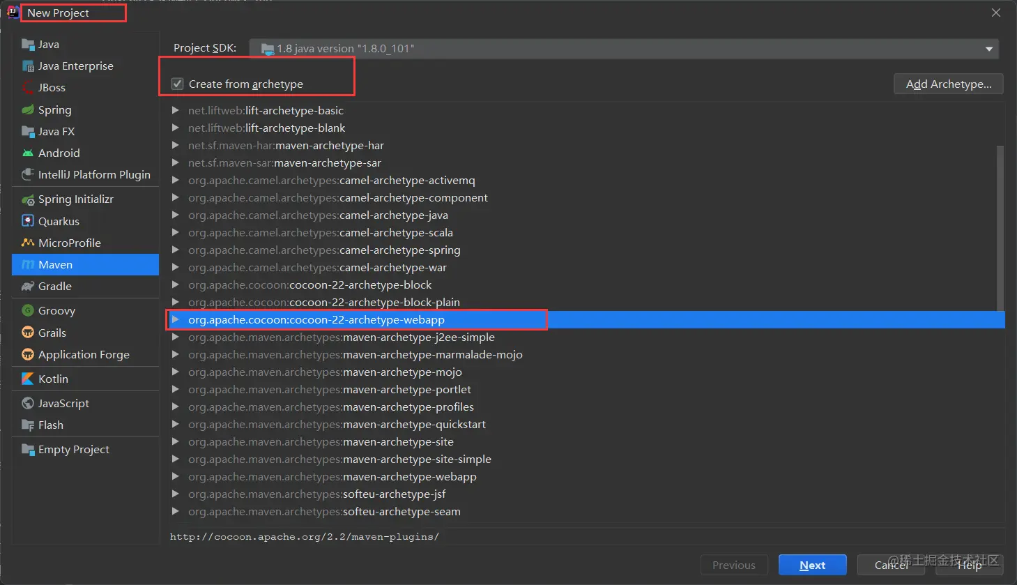
Task: Expand lift-archetype-basic node
Action: click(176, 110)
